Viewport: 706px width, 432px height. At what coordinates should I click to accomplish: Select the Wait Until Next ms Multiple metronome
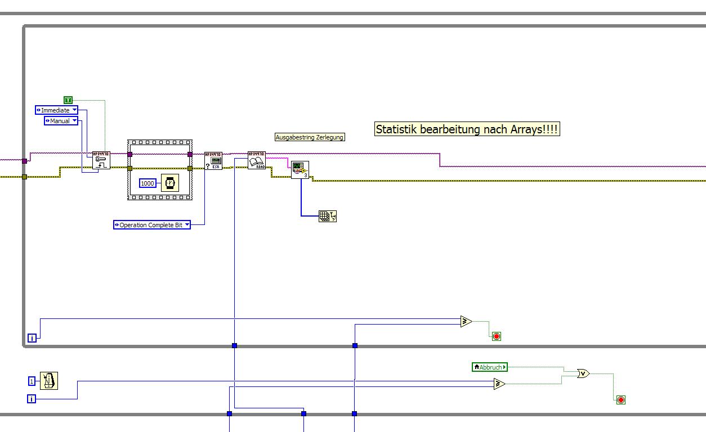49,381
